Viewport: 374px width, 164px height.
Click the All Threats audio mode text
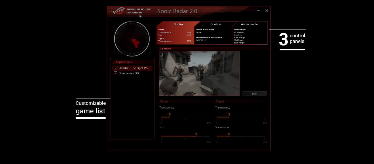[239, 32]
